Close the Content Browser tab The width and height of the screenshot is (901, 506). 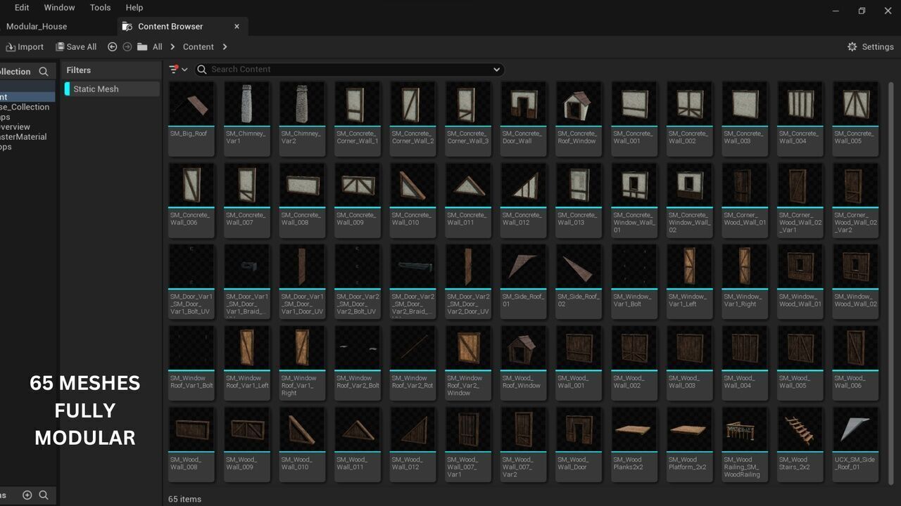[237, 27]
